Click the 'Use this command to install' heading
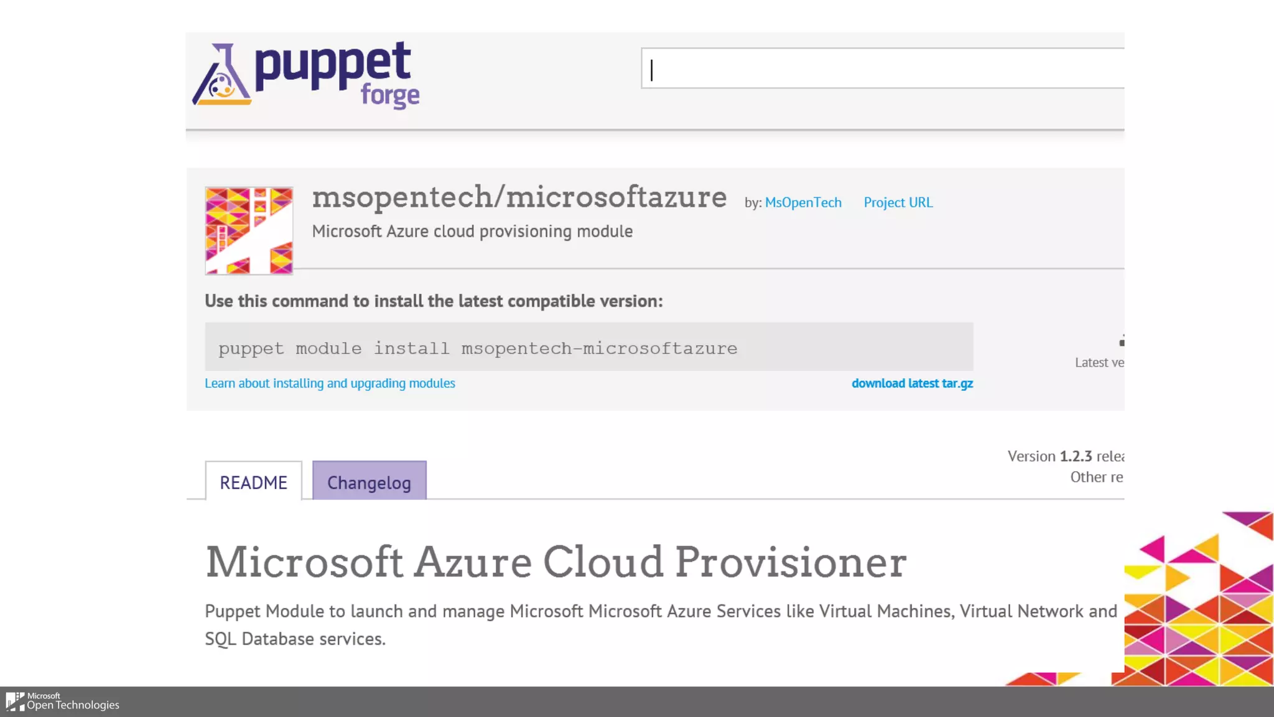 (x=434, y=301)
